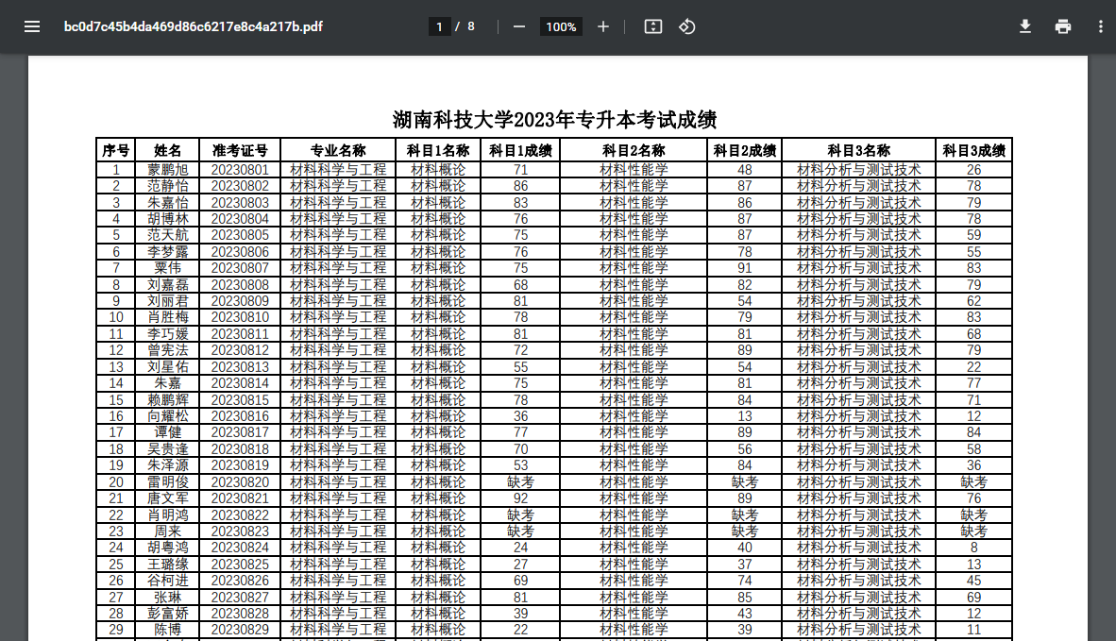Click exam number 20230809
Image resolution: width=1116 pixels, height=641 pixels.
click(240, 301)
